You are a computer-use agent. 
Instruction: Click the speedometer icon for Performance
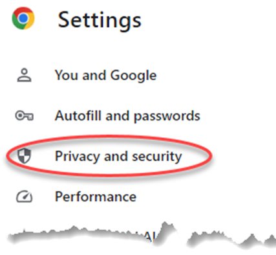point(24,197)
